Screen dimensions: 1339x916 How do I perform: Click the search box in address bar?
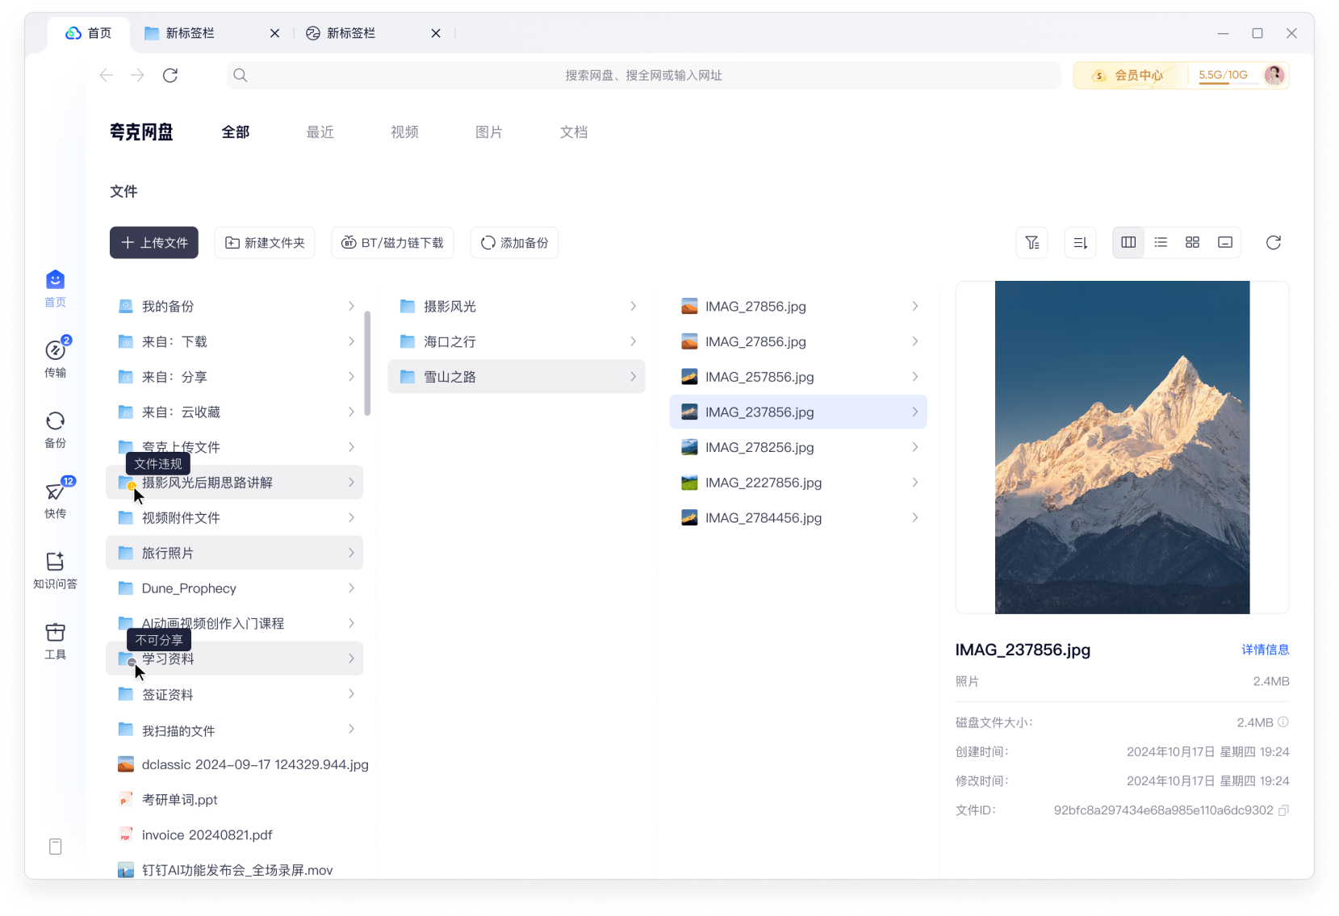click(x=643, y=75)
